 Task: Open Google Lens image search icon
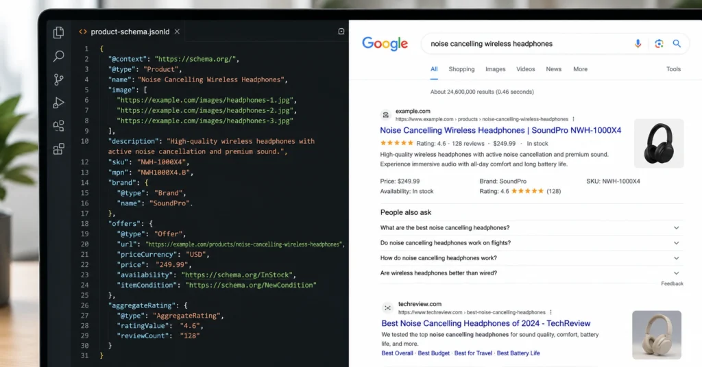[659, 43]
